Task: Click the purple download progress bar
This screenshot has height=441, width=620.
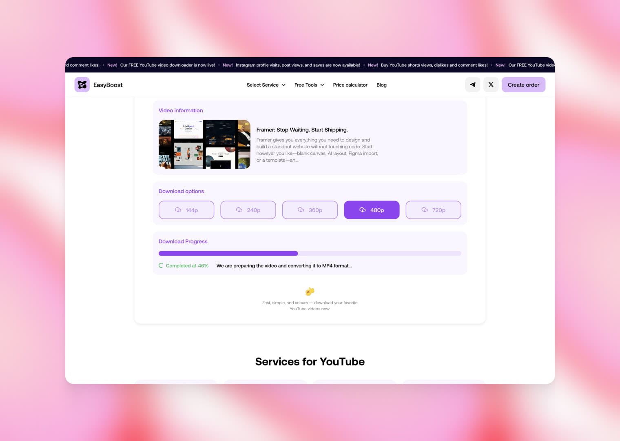Action: pyautogui.click(x=228, y=253)
